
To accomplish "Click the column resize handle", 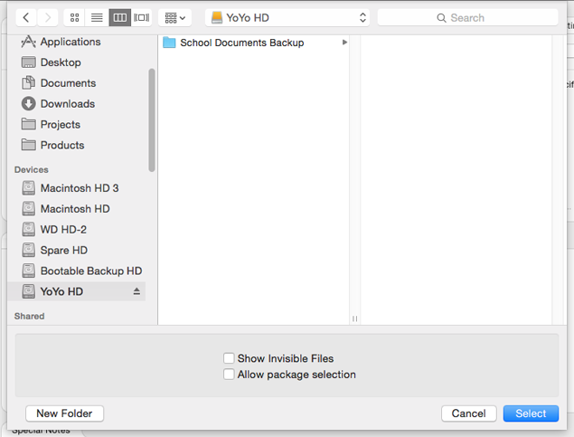I will 354,318.
